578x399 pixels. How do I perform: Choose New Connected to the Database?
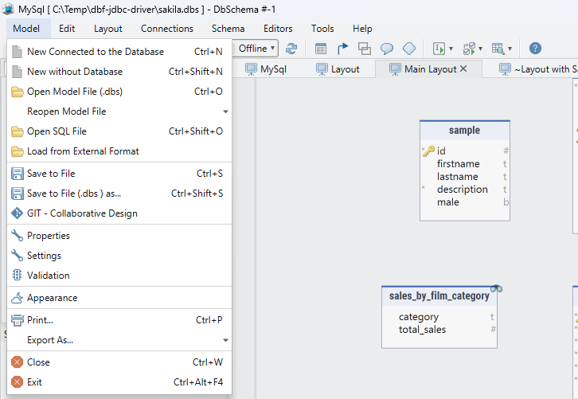click(x=119, y=52)
